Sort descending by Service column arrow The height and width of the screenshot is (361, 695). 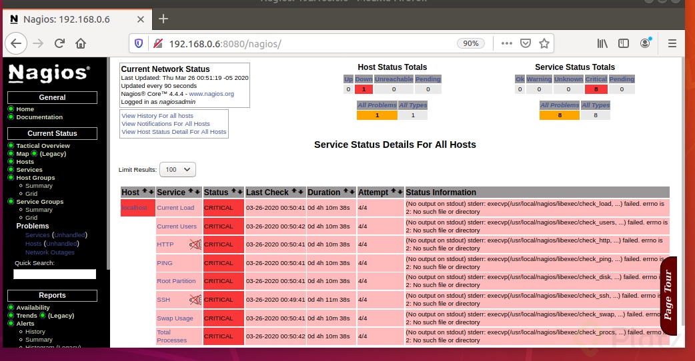(x=197, y=192)
